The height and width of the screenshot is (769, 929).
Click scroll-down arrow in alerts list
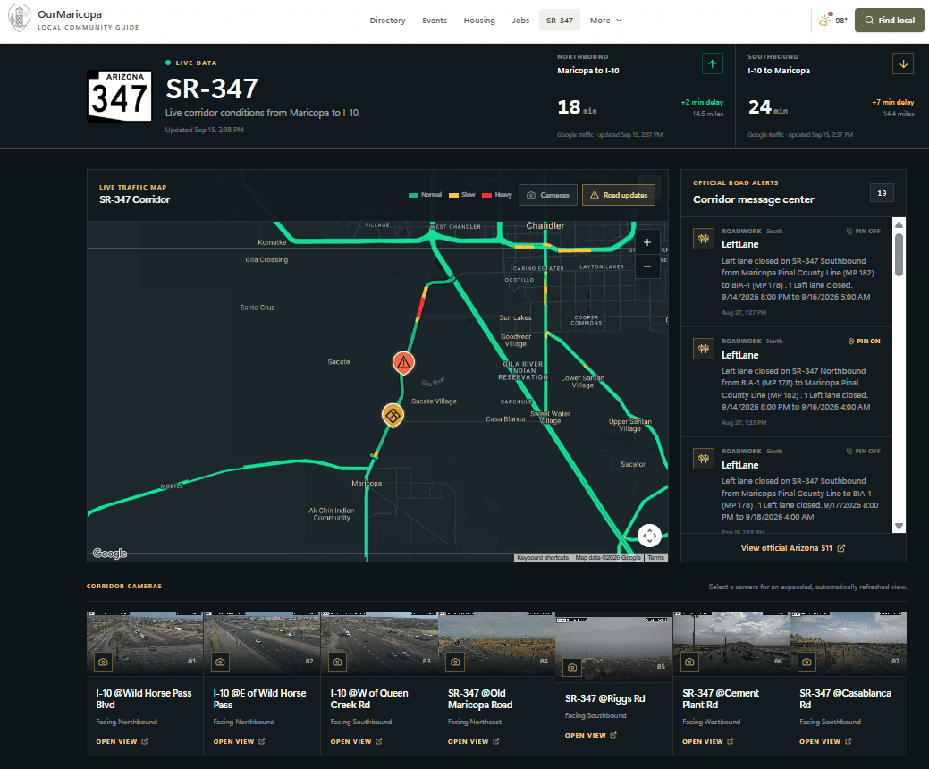coord(899,526)
